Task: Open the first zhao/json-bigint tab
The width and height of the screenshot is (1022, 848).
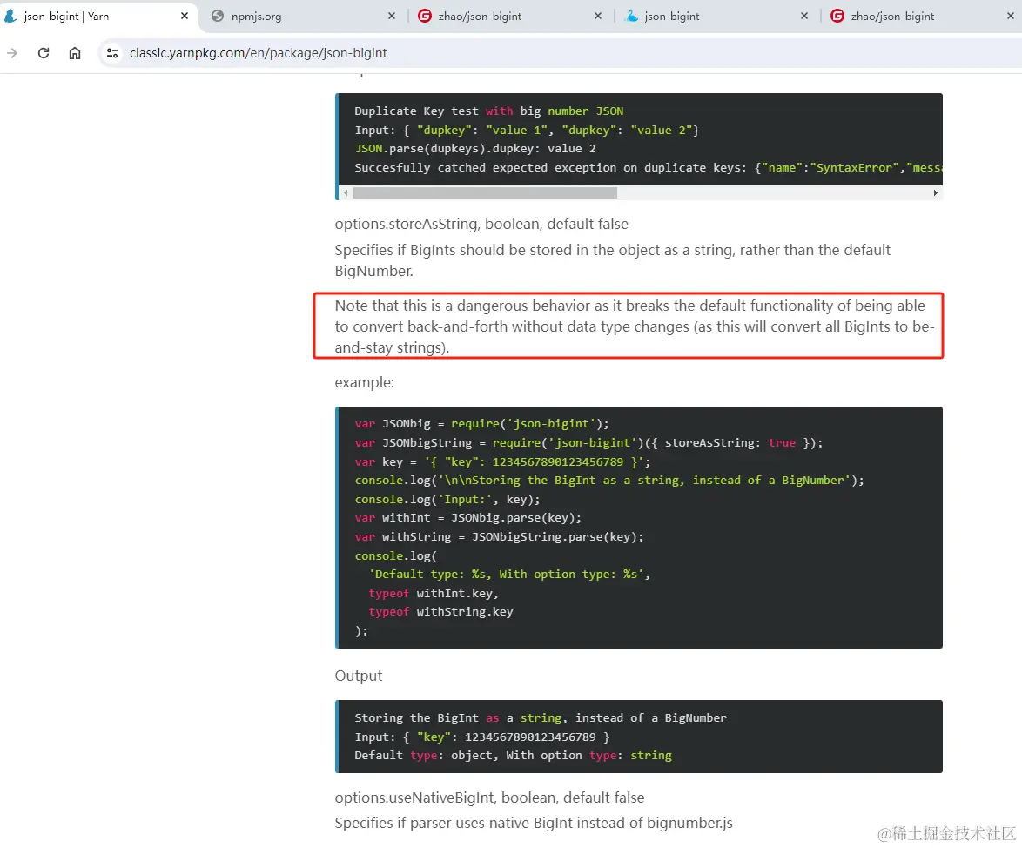Action: 510,16
